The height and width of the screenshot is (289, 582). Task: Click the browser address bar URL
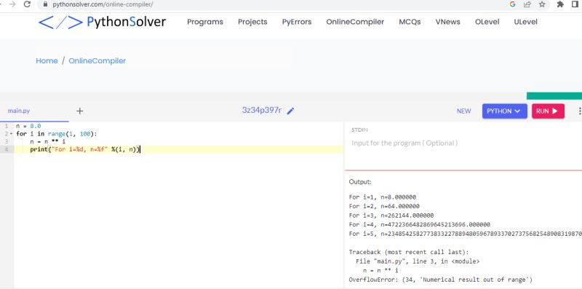pyautogui.click(x=103, y=4)
